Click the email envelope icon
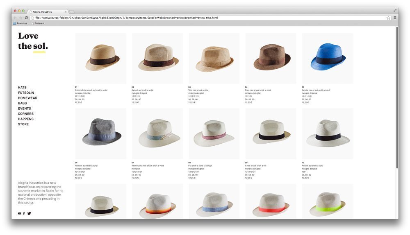The image size is (410, 235). 20,213
